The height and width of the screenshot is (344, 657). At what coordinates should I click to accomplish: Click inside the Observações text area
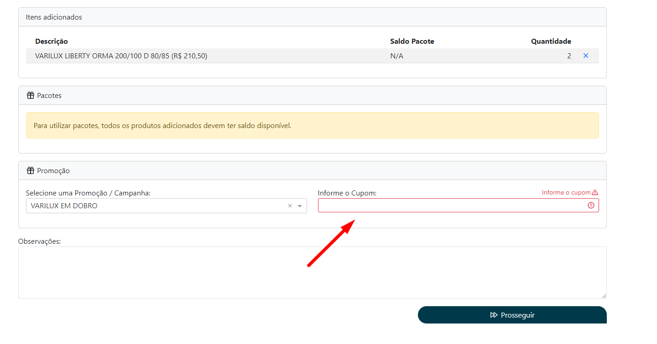(313, 272)
